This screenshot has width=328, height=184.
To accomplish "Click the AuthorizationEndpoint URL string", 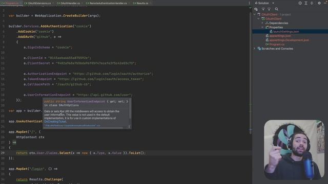I will (113, 74).
